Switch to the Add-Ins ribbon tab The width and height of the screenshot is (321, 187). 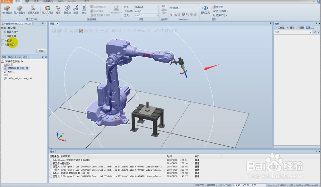(72, 1)
